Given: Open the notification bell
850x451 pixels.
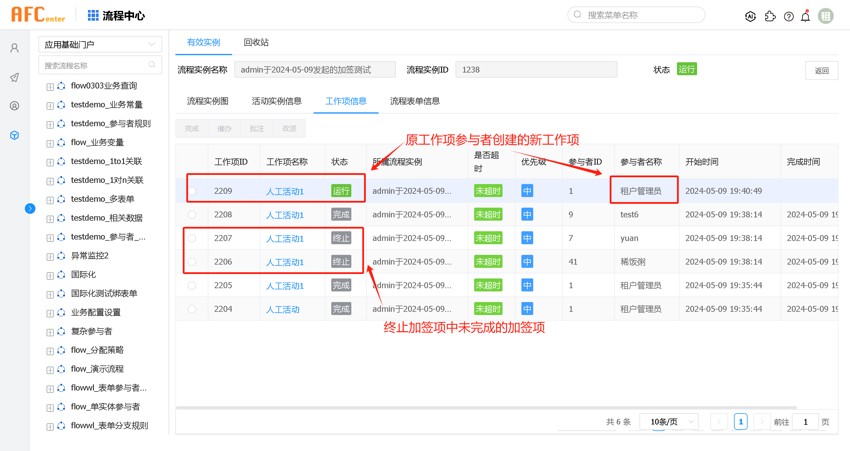Looking at the screenshot, I should [805, 17].
